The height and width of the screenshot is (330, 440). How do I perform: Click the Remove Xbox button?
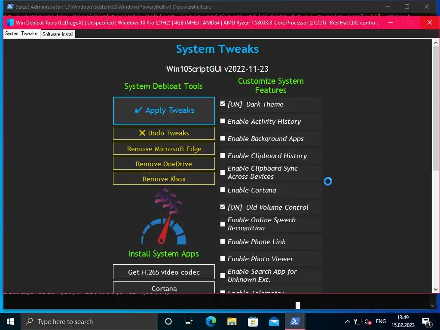pyautogui.click(x=164, y=179)
